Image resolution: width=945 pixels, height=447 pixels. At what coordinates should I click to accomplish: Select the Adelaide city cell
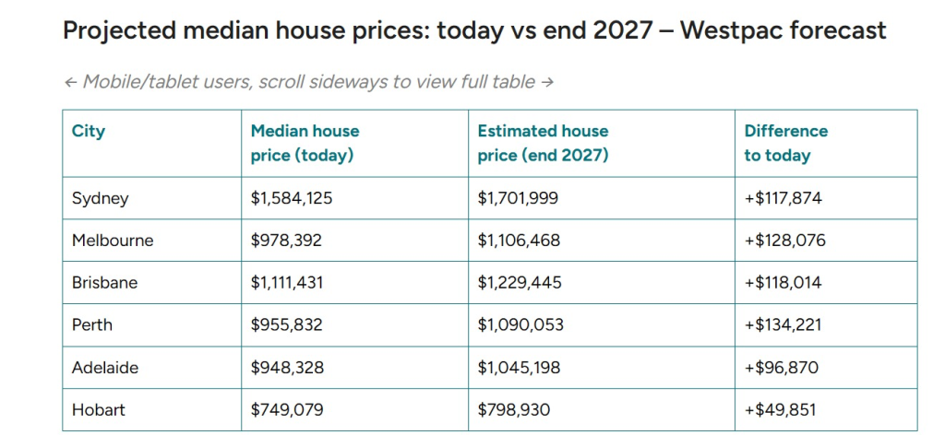(x=105, y=368)
